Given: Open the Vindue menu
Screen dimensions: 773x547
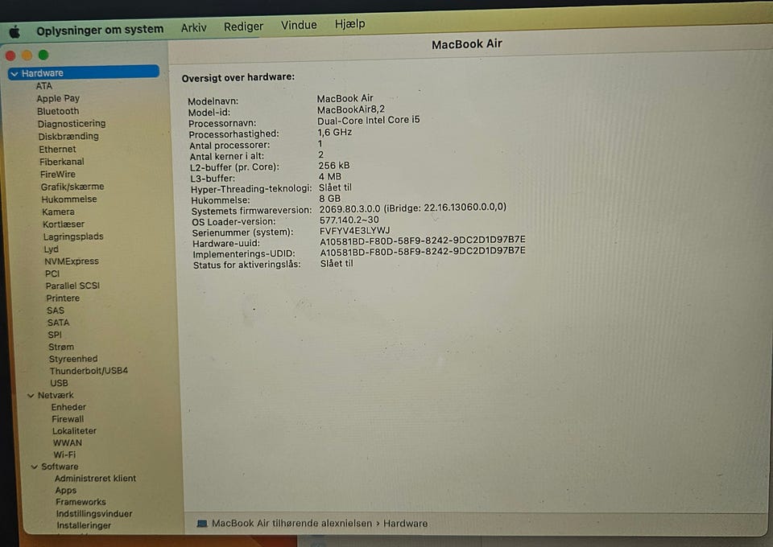Looking at the screenshot, I should coord(299,25).
